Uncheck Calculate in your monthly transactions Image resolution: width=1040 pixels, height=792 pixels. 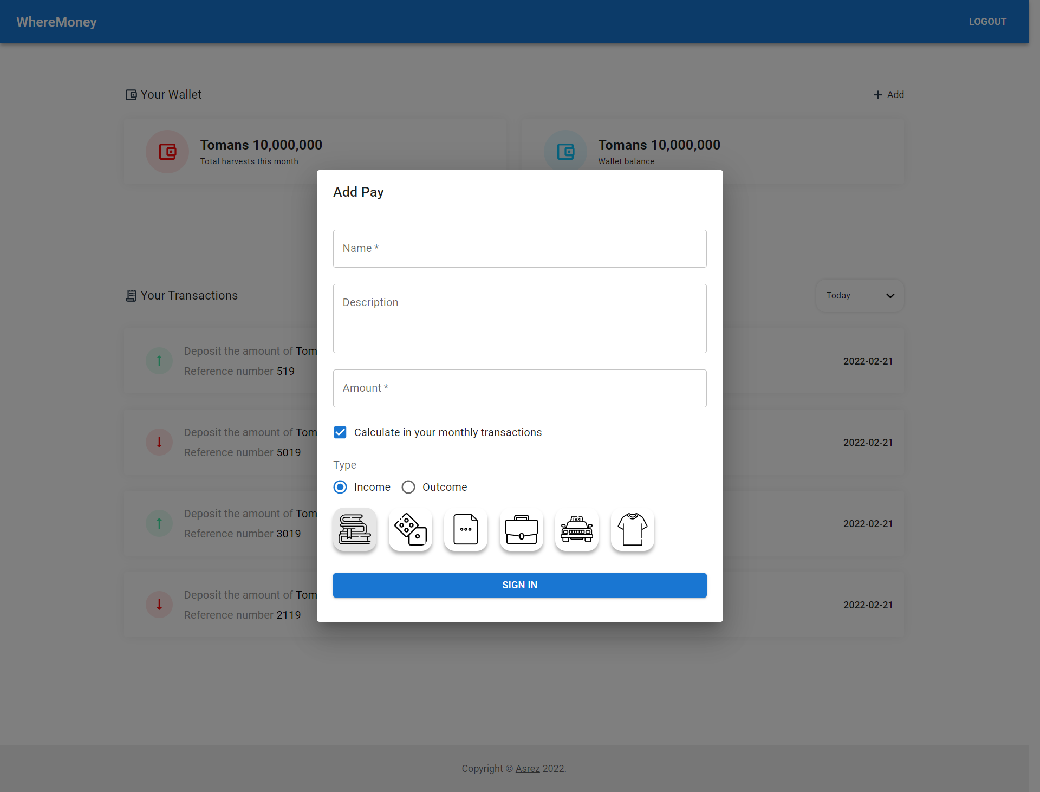340,432
